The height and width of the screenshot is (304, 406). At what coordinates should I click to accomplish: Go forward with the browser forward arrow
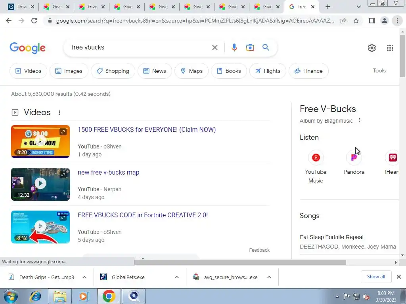pos(21,21)
